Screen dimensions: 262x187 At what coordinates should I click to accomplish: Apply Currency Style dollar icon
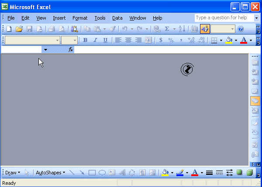161,40
